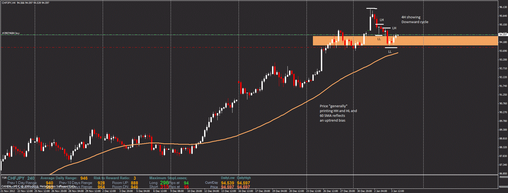Click the LL label inside the orange zone
Screen dimensions: 508x193
click(379, 39)
